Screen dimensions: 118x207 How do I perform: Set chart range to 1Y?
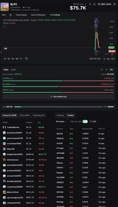tap(21, 59)
